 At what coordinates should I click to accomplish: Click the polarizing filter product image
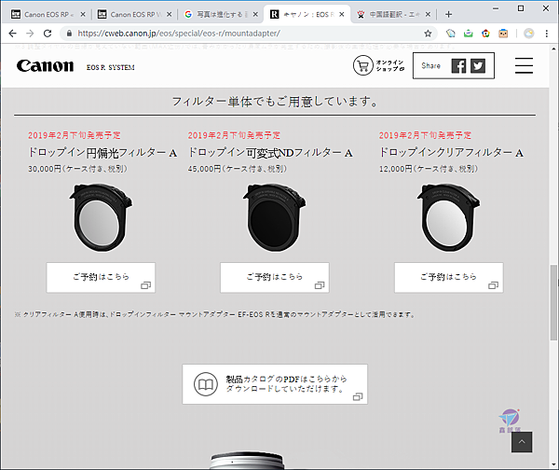pyautogui.click(x=101, y=217)
